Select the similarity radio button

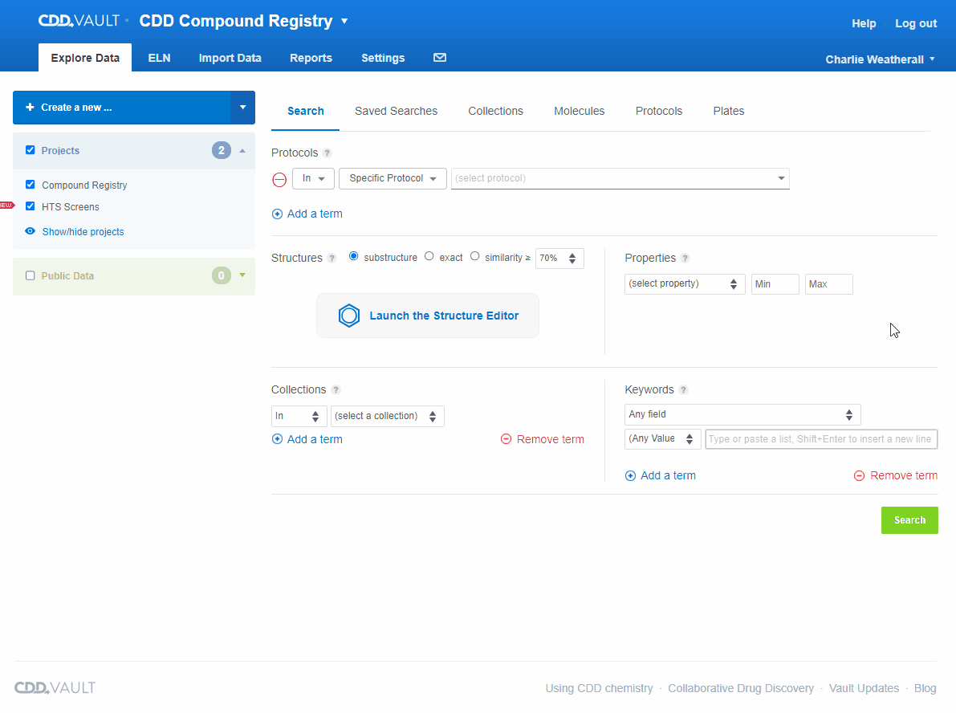pyautogui.click(x=475, y=256)
